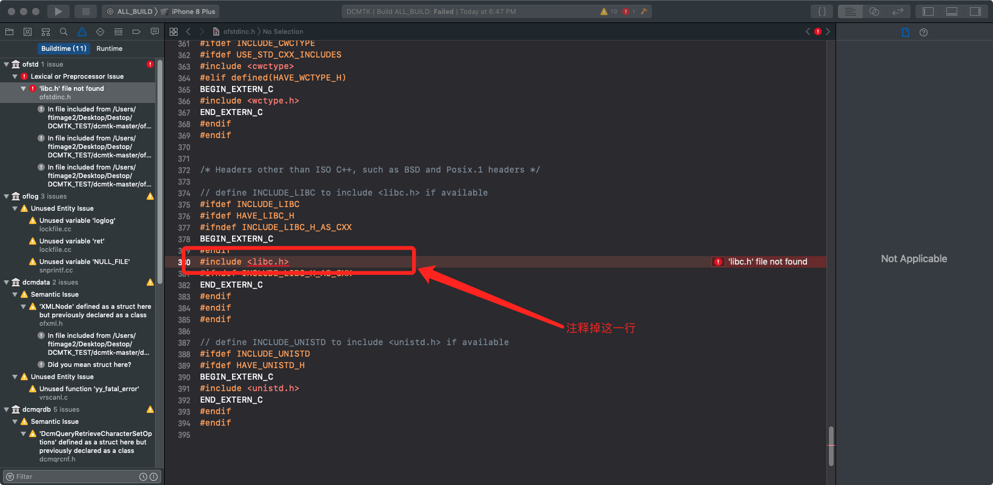Click the issue navigator Filter field
Screen dimensions: 993x485
[81, 477]
